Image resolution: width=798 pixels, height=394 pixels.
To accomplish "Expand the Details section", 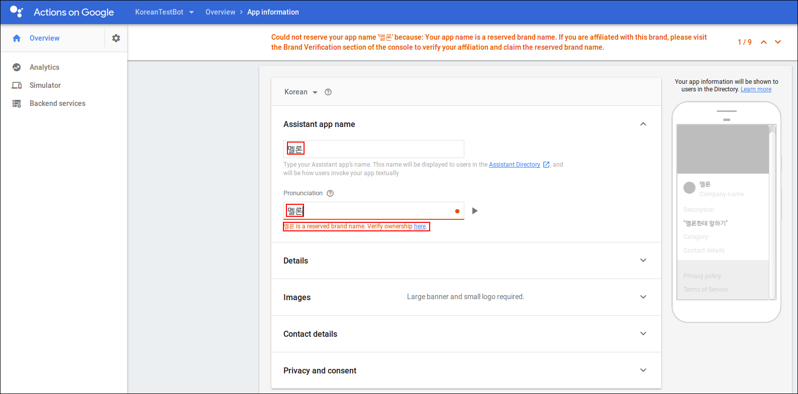I will point(643,260).
